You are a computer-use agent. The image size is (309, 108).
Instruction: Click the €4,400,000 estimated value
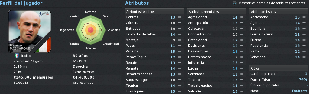(83, 77)
